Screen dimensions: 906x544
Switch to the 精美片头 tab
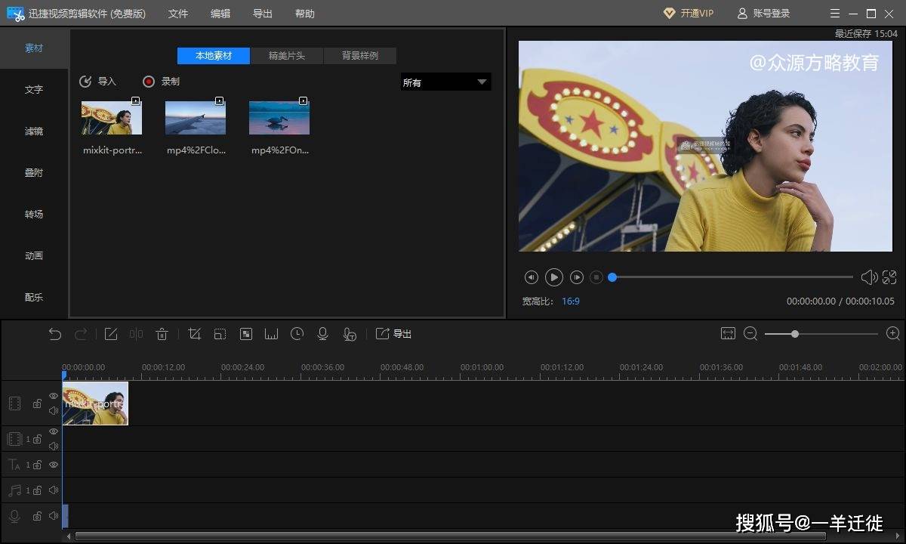point(287,56)
